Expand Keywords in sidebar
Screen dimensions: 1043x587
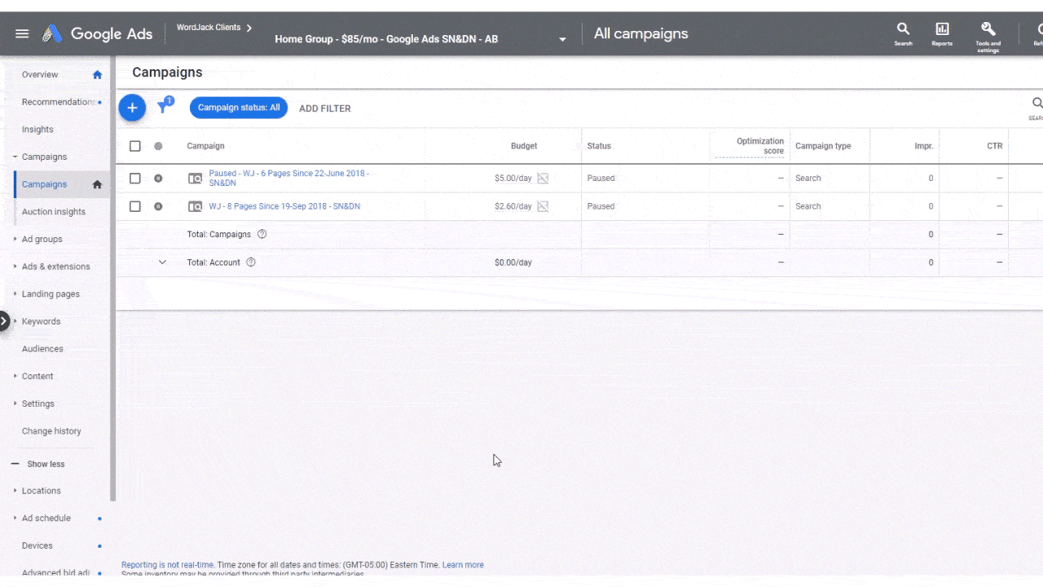tap(15, 321)
